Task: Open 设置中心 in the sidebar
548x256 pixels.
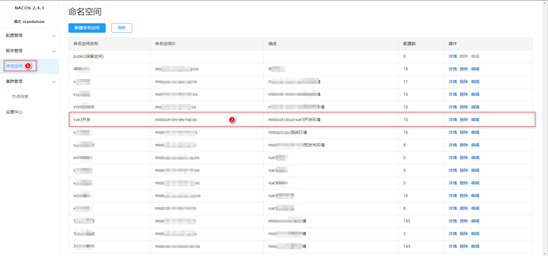Action: 14,112
